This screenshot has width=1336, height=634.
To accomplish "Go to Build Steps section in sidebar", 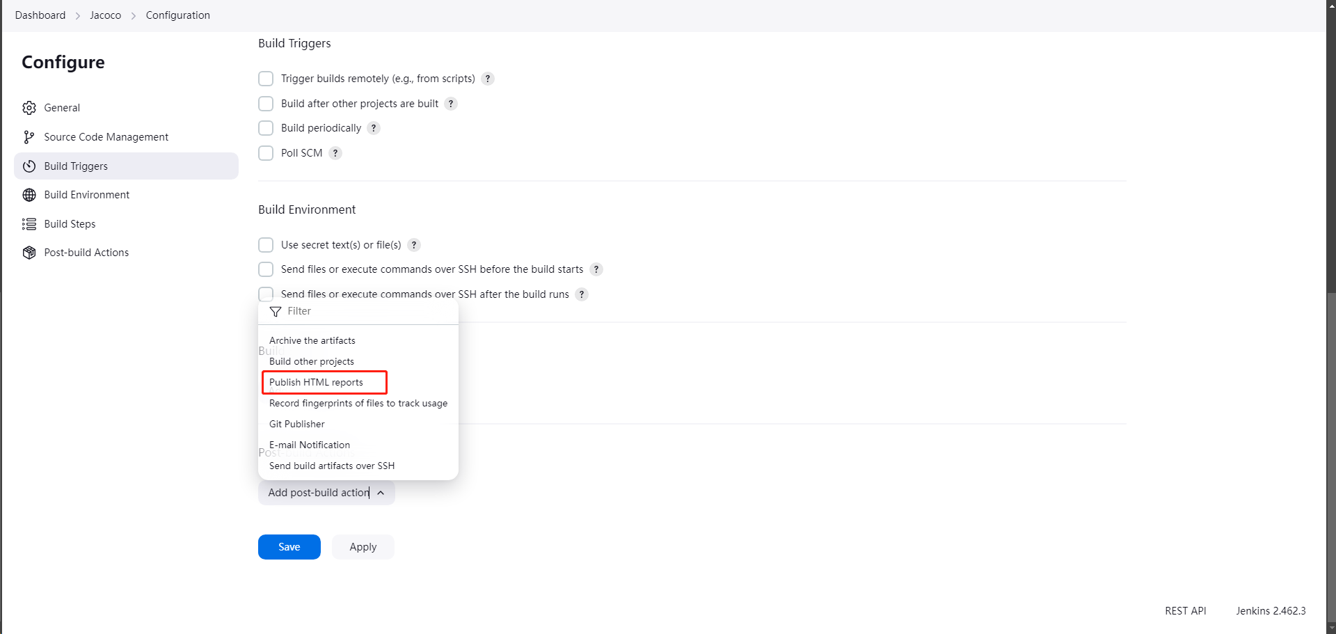I will pos(126,224).
